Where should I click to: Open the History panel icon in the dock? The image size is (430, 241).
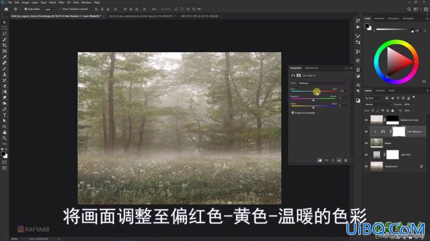click(x=358, y=21)
